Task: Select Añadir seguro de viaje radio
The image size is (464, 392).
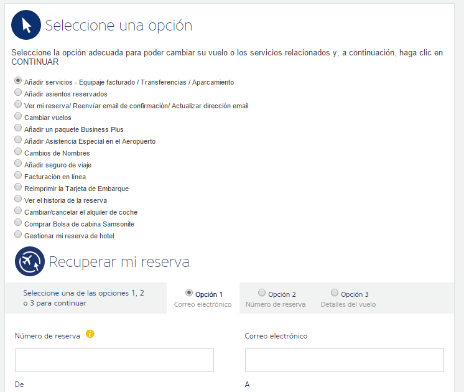Action: pyautogui.click(x=18, y=163)
